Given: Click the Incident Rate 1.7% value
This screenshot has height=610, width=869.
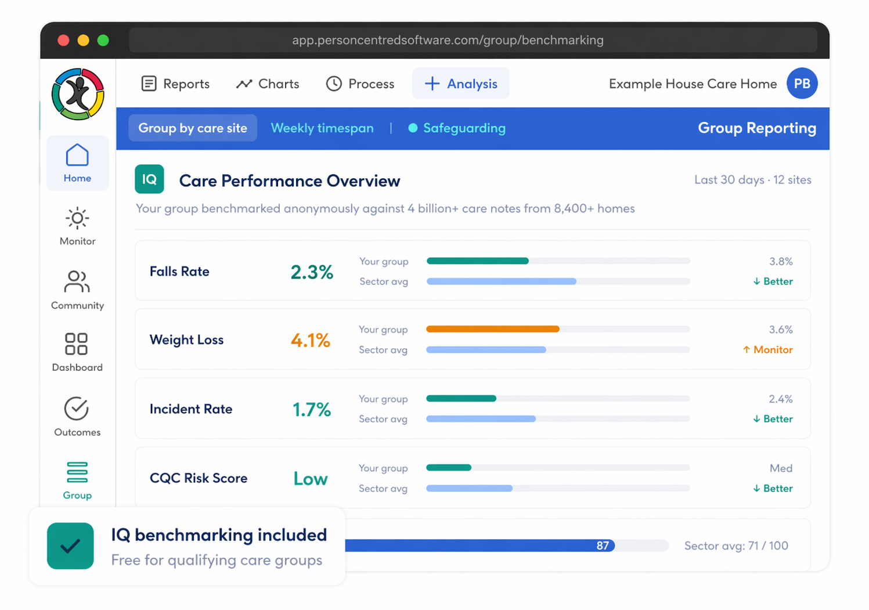Looking at the screenshot, I should [x=312, y=410].
